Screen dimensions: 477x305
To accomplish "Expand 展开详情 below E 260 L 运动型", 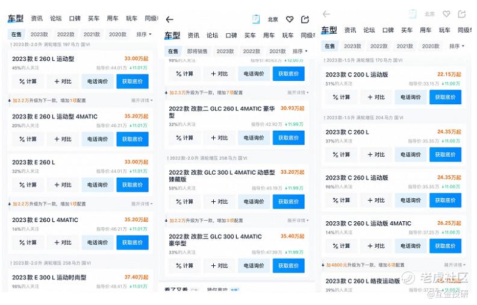I will (x=142, y=101).
